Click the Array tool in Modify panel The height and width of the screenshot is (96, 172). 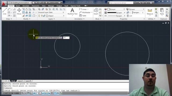click(30, 16)
